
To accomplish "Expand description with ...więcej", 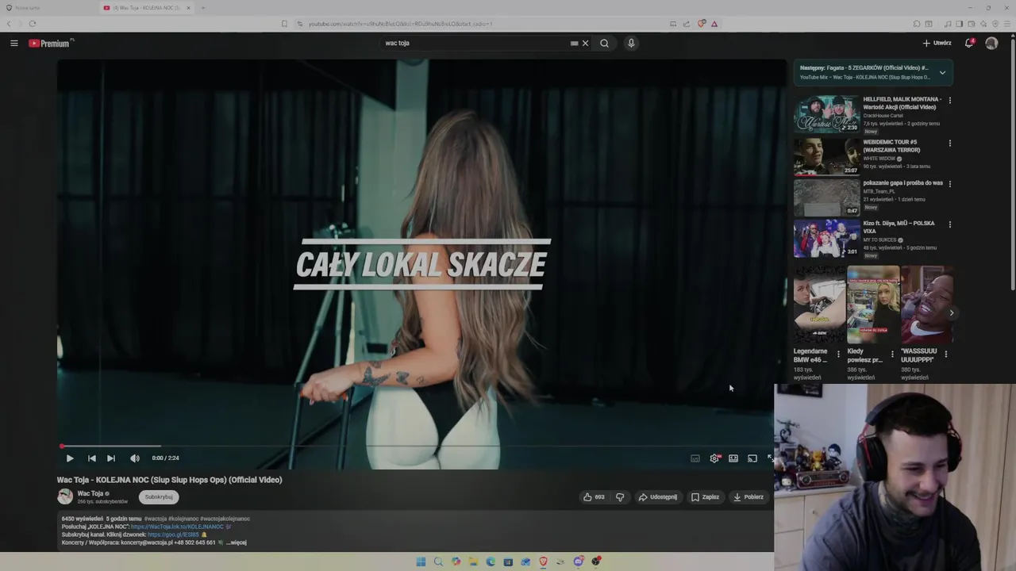I will pos(237,543).
